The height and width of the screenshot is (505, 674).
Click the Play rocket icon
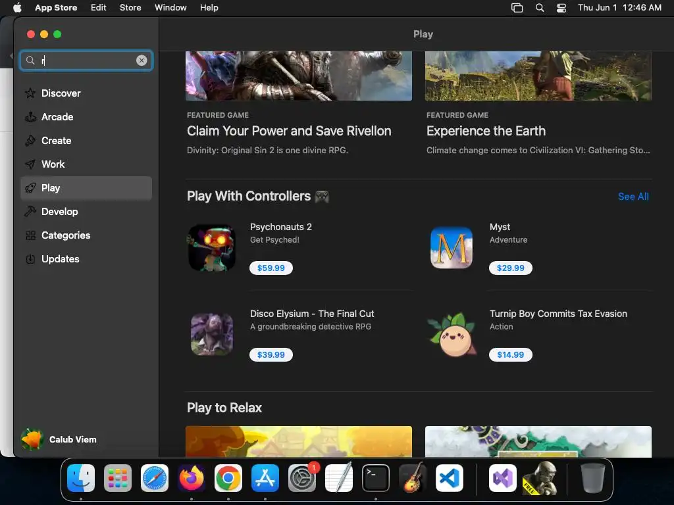tap(30, 188)
